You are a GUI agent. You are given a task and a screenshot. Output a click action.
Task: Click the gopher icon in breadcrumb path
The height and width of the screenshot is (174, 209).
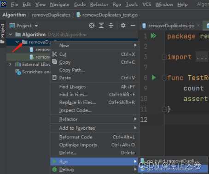[x=79, y=15]
